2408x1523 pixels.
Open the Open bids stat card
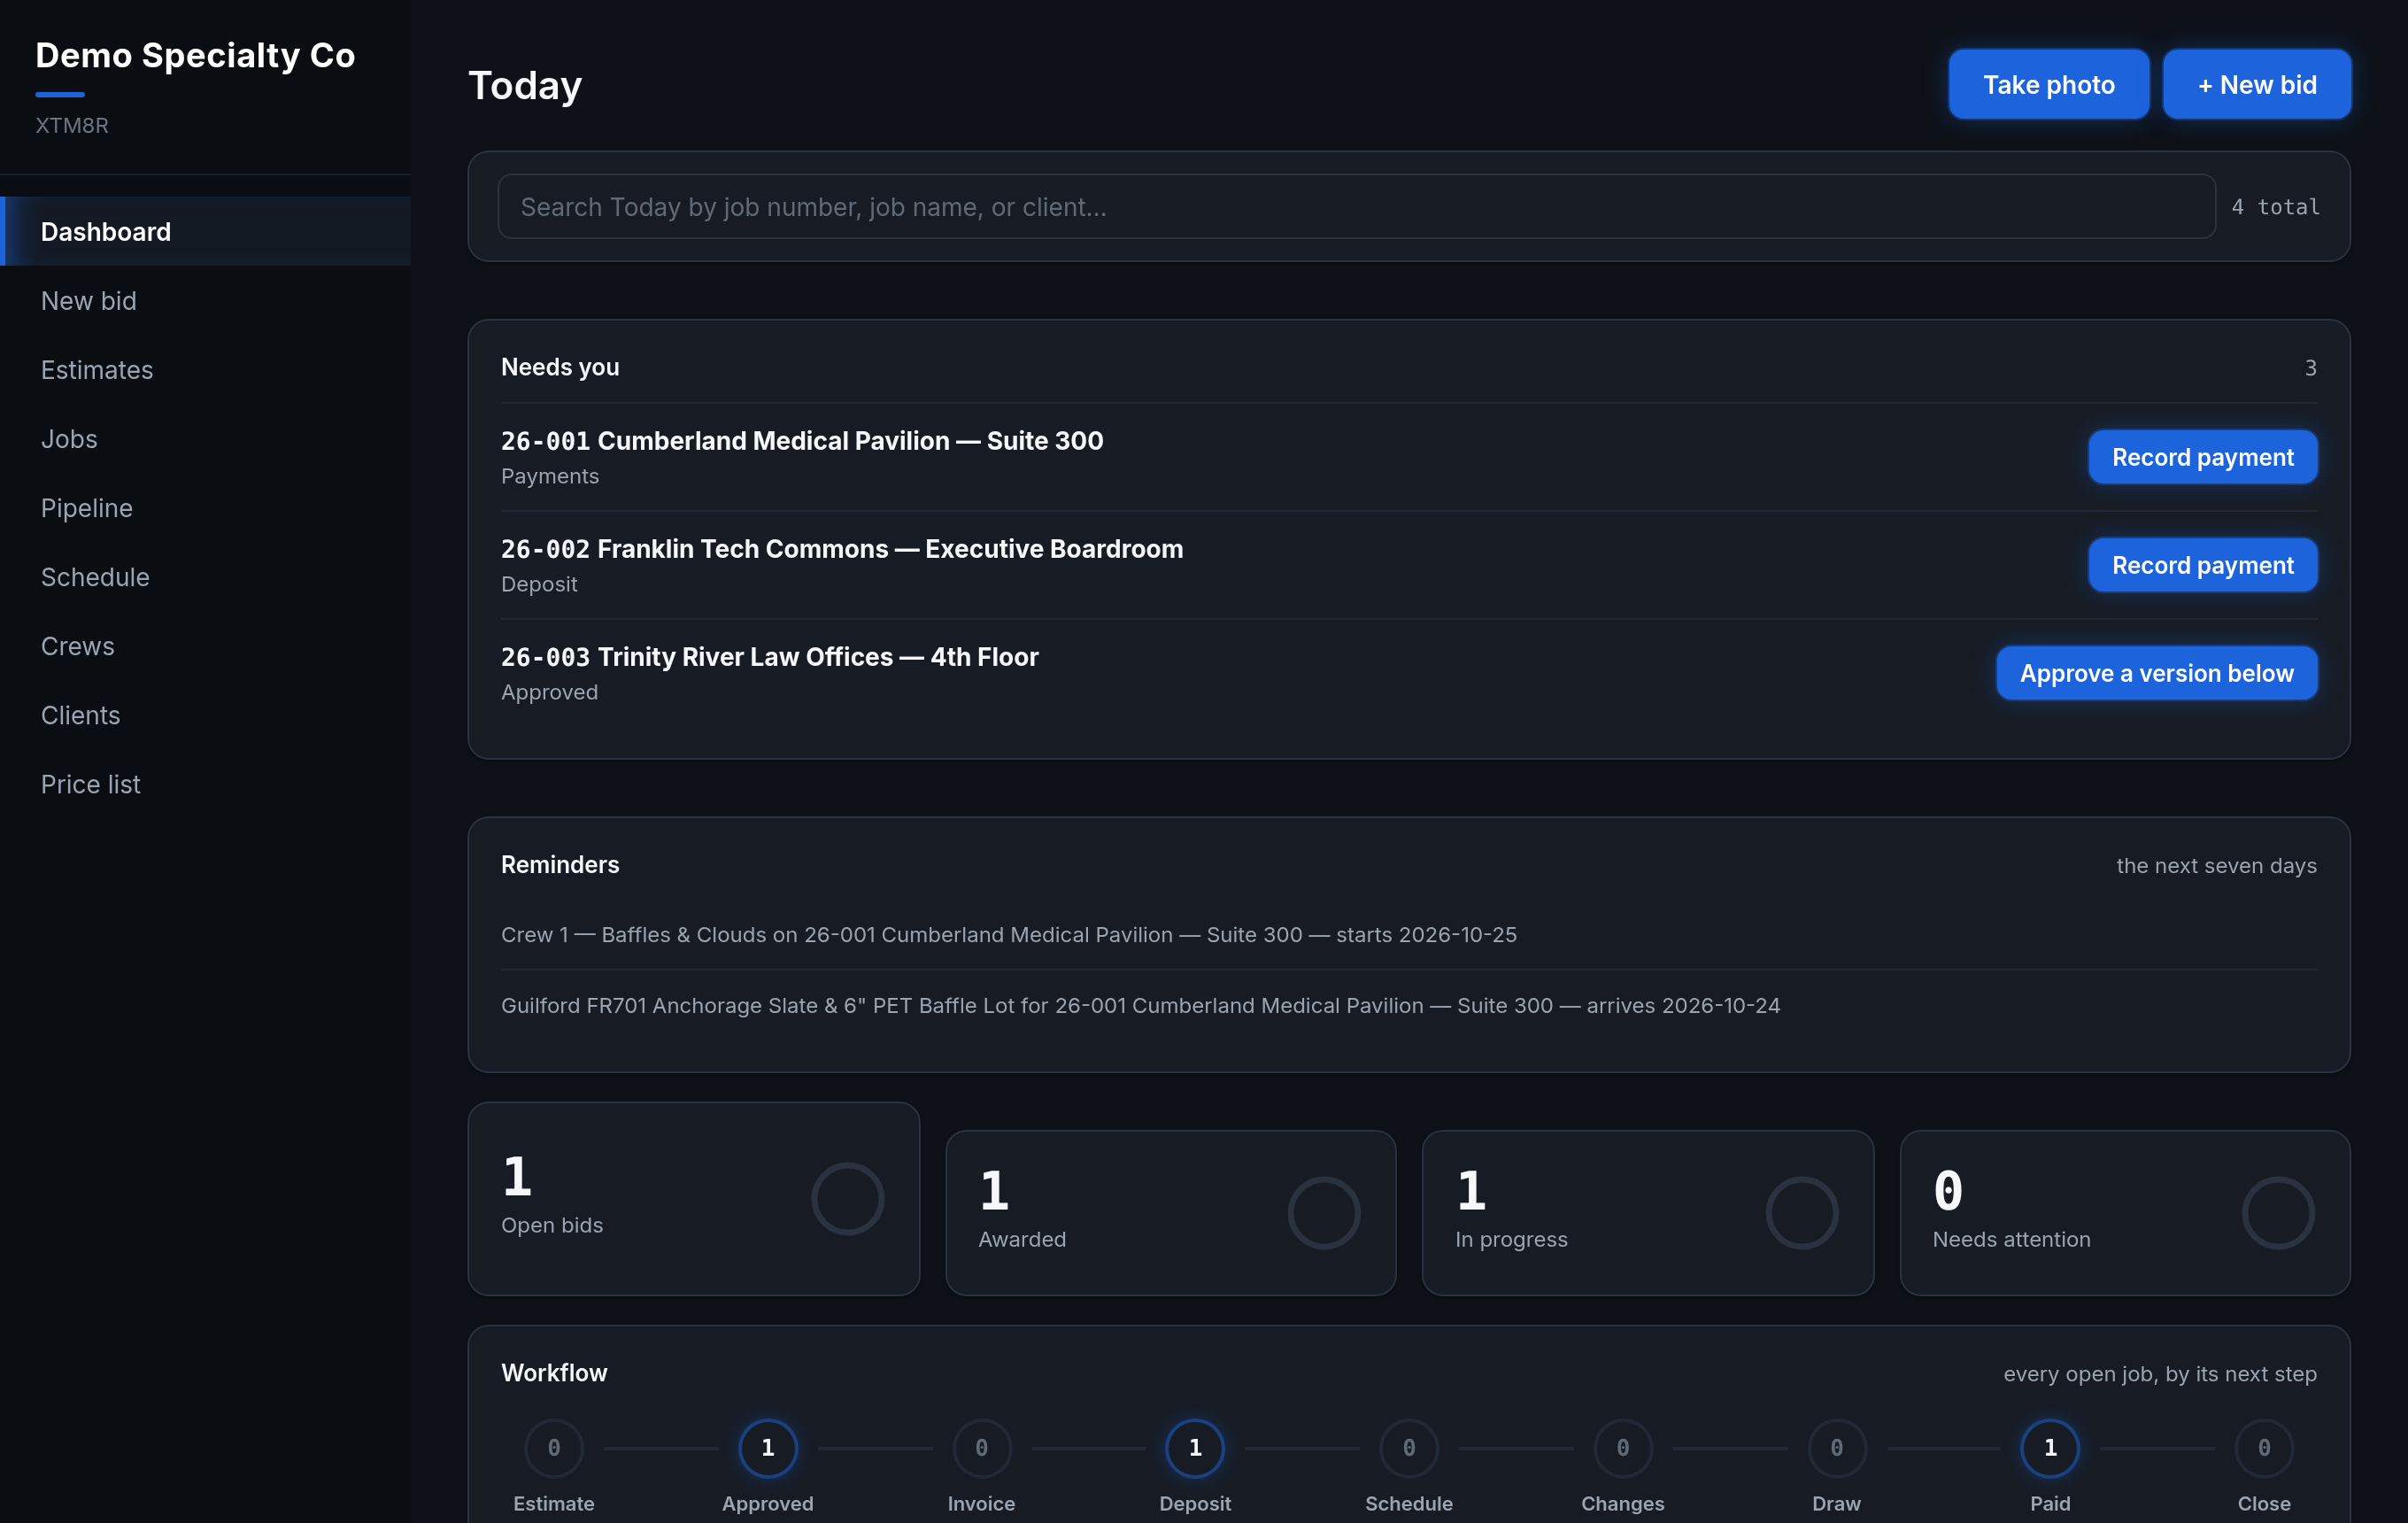pos(693,1198)
